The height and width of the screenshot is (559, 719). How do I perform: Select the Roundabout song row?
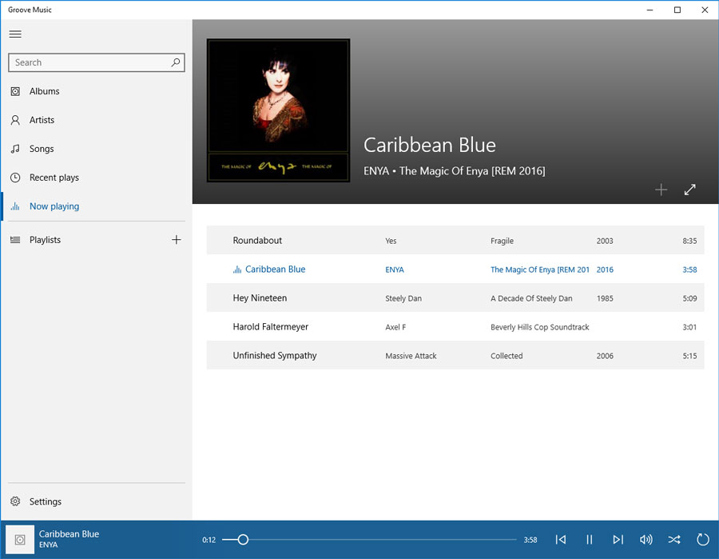455,240
